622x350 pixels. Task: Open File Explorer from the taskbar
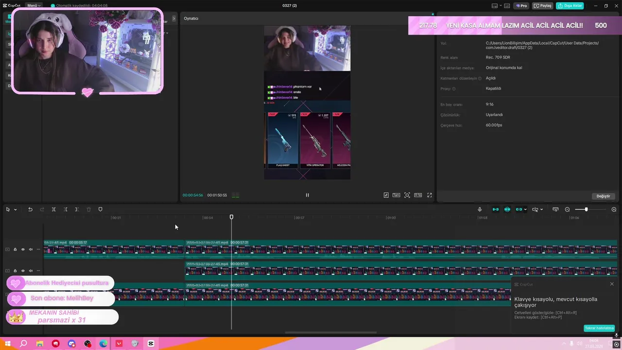40,344
